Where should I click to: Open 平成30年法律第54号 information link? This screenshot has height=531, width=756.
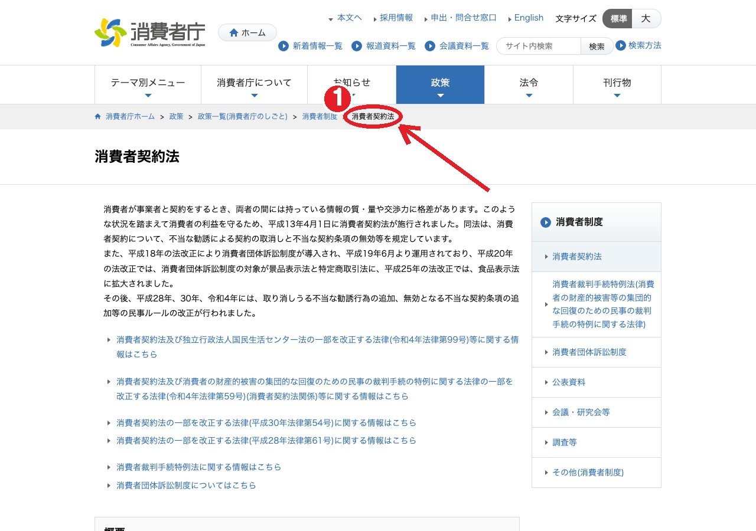(x=266, y=423)
